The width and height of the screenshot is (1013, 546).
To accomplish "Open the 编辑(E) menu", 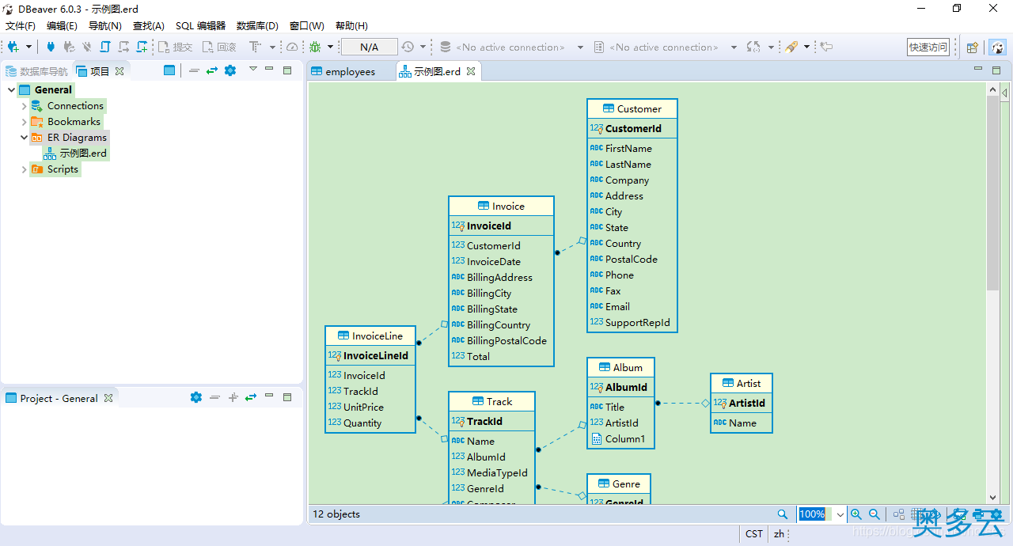I will 62,26.
